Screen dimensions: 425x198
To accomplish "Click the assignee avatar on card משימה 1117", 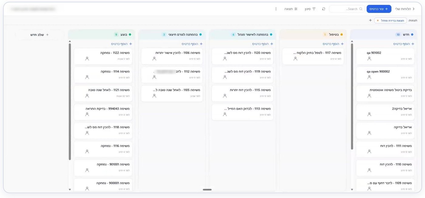I will (295, 59).
